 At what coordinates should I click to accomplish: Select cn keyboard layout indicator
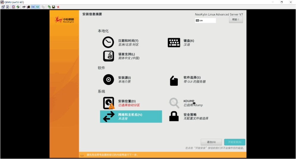(205, 20)
